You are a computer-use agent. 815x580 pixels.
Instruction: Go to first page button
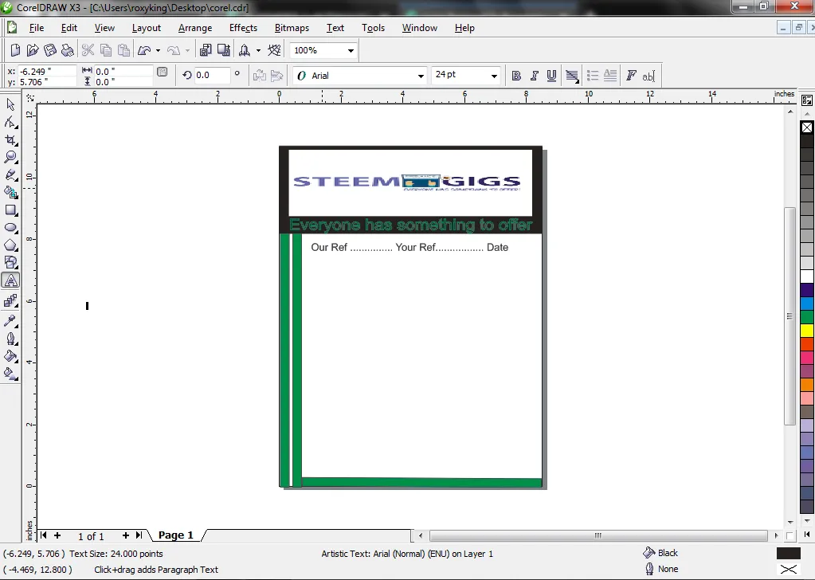(x=44, y=535)
